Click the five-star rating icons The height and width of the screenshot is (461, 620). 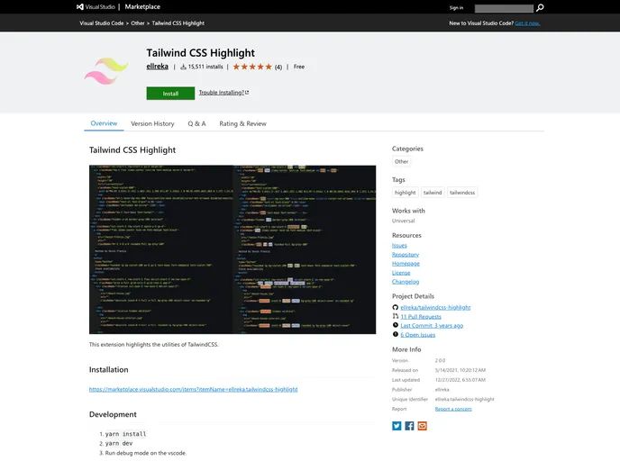[252, 67]
